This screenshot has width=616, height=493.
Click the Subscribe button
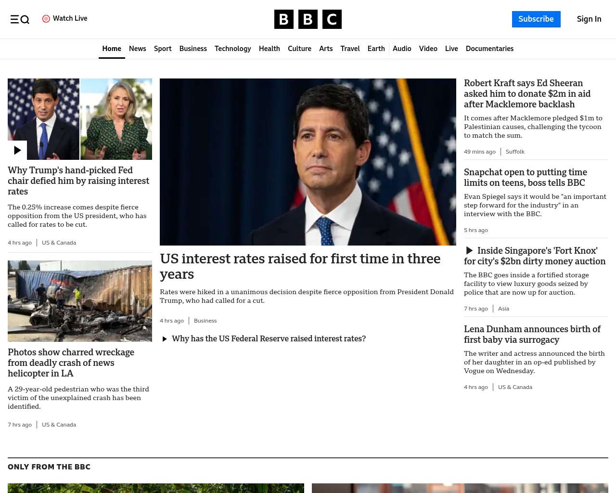[536, 19]
